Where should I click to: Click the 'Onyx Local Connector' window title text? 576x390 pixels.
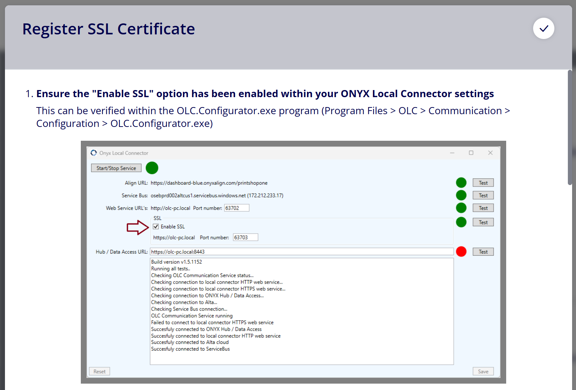tap(124, 153)
